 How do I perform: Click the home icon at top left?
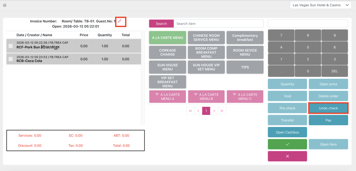click(5, 5)
